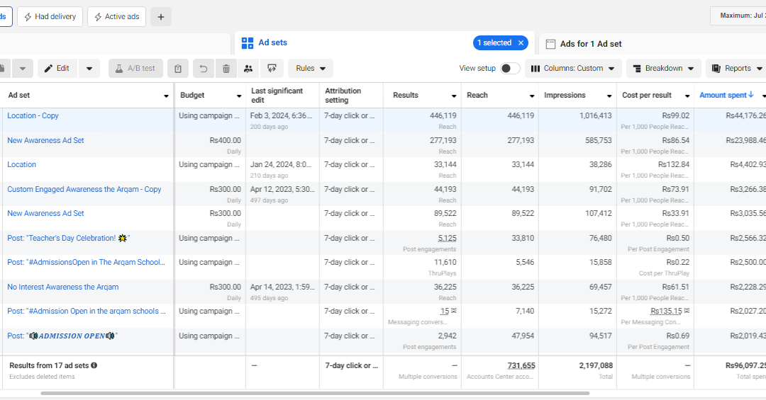This screenshot has height=400, width=766.
Task: Toggle the View setup switch
Action: coord(509,68)
